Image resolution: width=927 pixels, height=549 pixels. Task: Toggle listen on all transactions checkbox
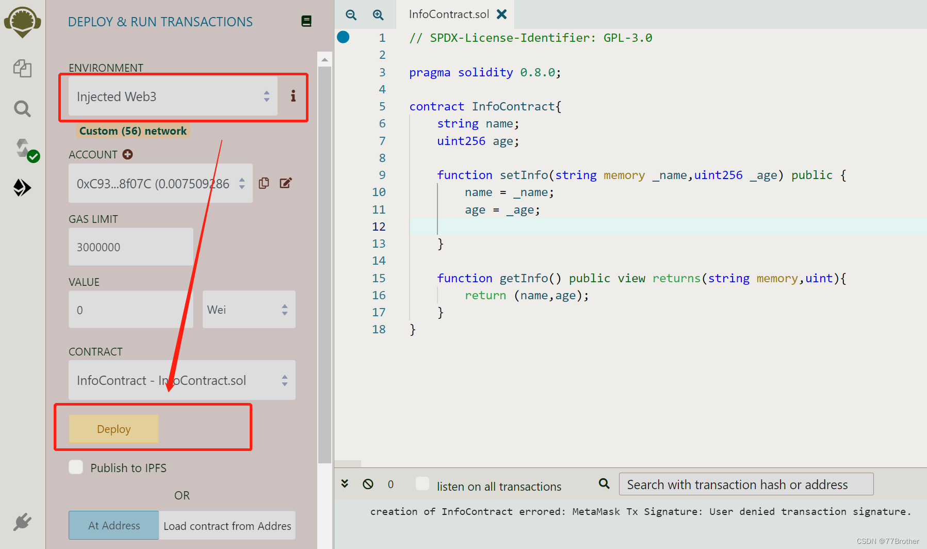pos(422,483)
